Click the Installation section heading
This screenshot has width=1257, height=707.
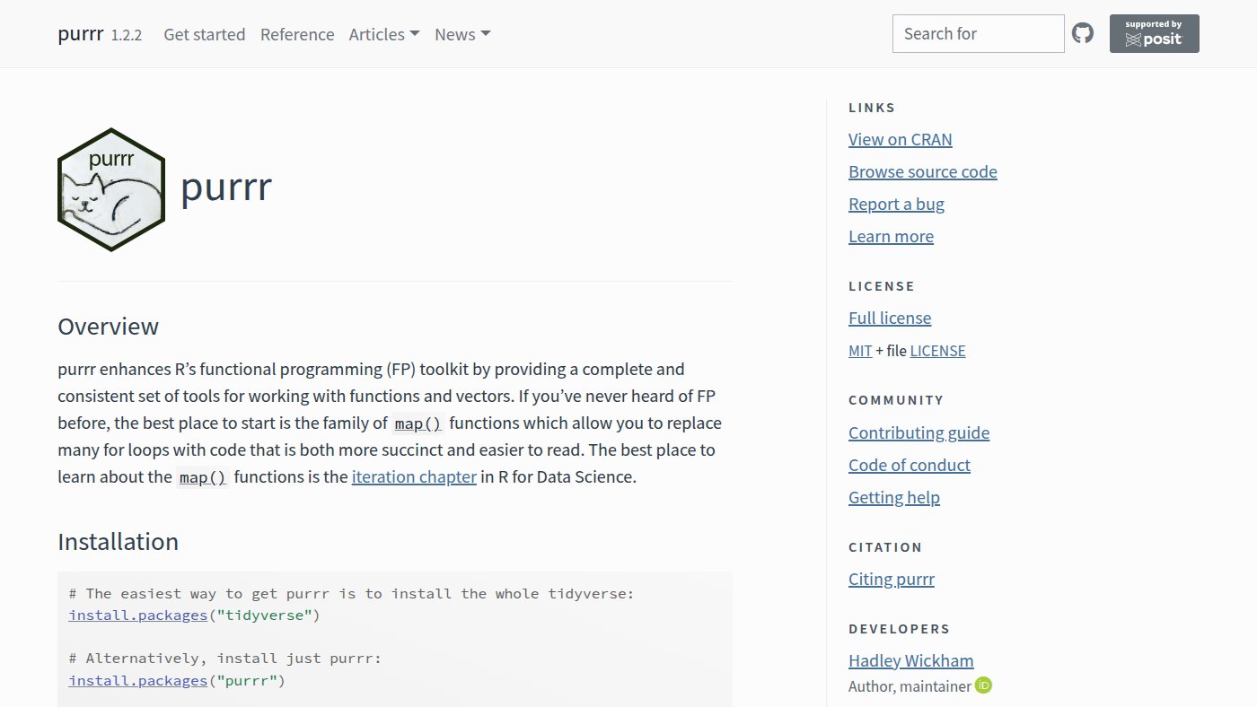click(118, 541)
